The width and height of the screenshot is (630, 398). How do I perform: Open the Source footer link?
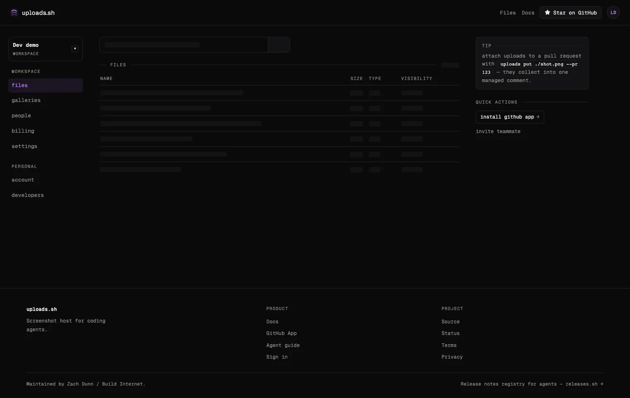coord(451,322)
